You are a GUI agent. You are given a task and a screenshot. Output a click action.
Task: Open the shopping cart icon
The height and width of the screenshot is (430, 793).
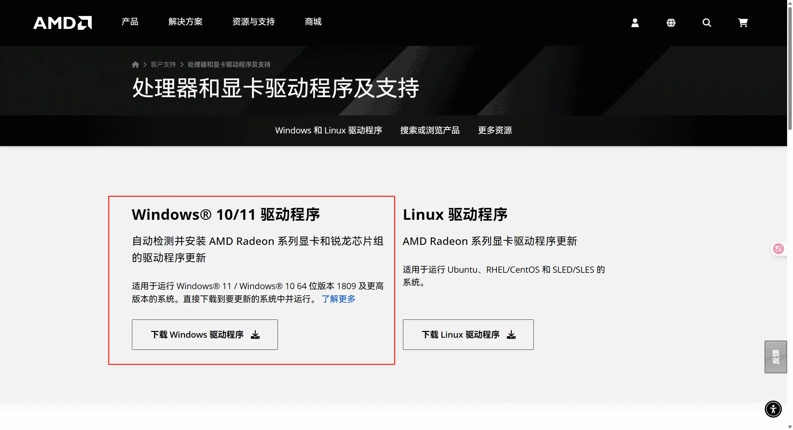click(x=743, y=23)
